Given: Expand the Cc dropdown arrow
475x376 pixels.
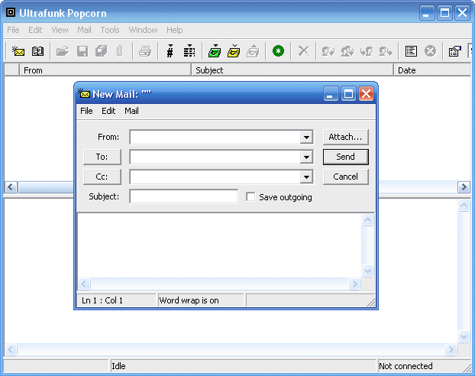Looking at the screenshot, I should [306, 177].
